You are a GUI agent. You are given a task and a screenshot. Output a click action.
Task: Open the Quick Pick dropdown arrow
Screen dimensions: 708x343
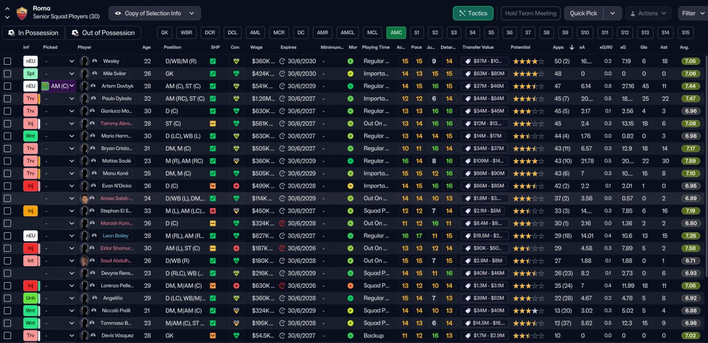(612, 13)
